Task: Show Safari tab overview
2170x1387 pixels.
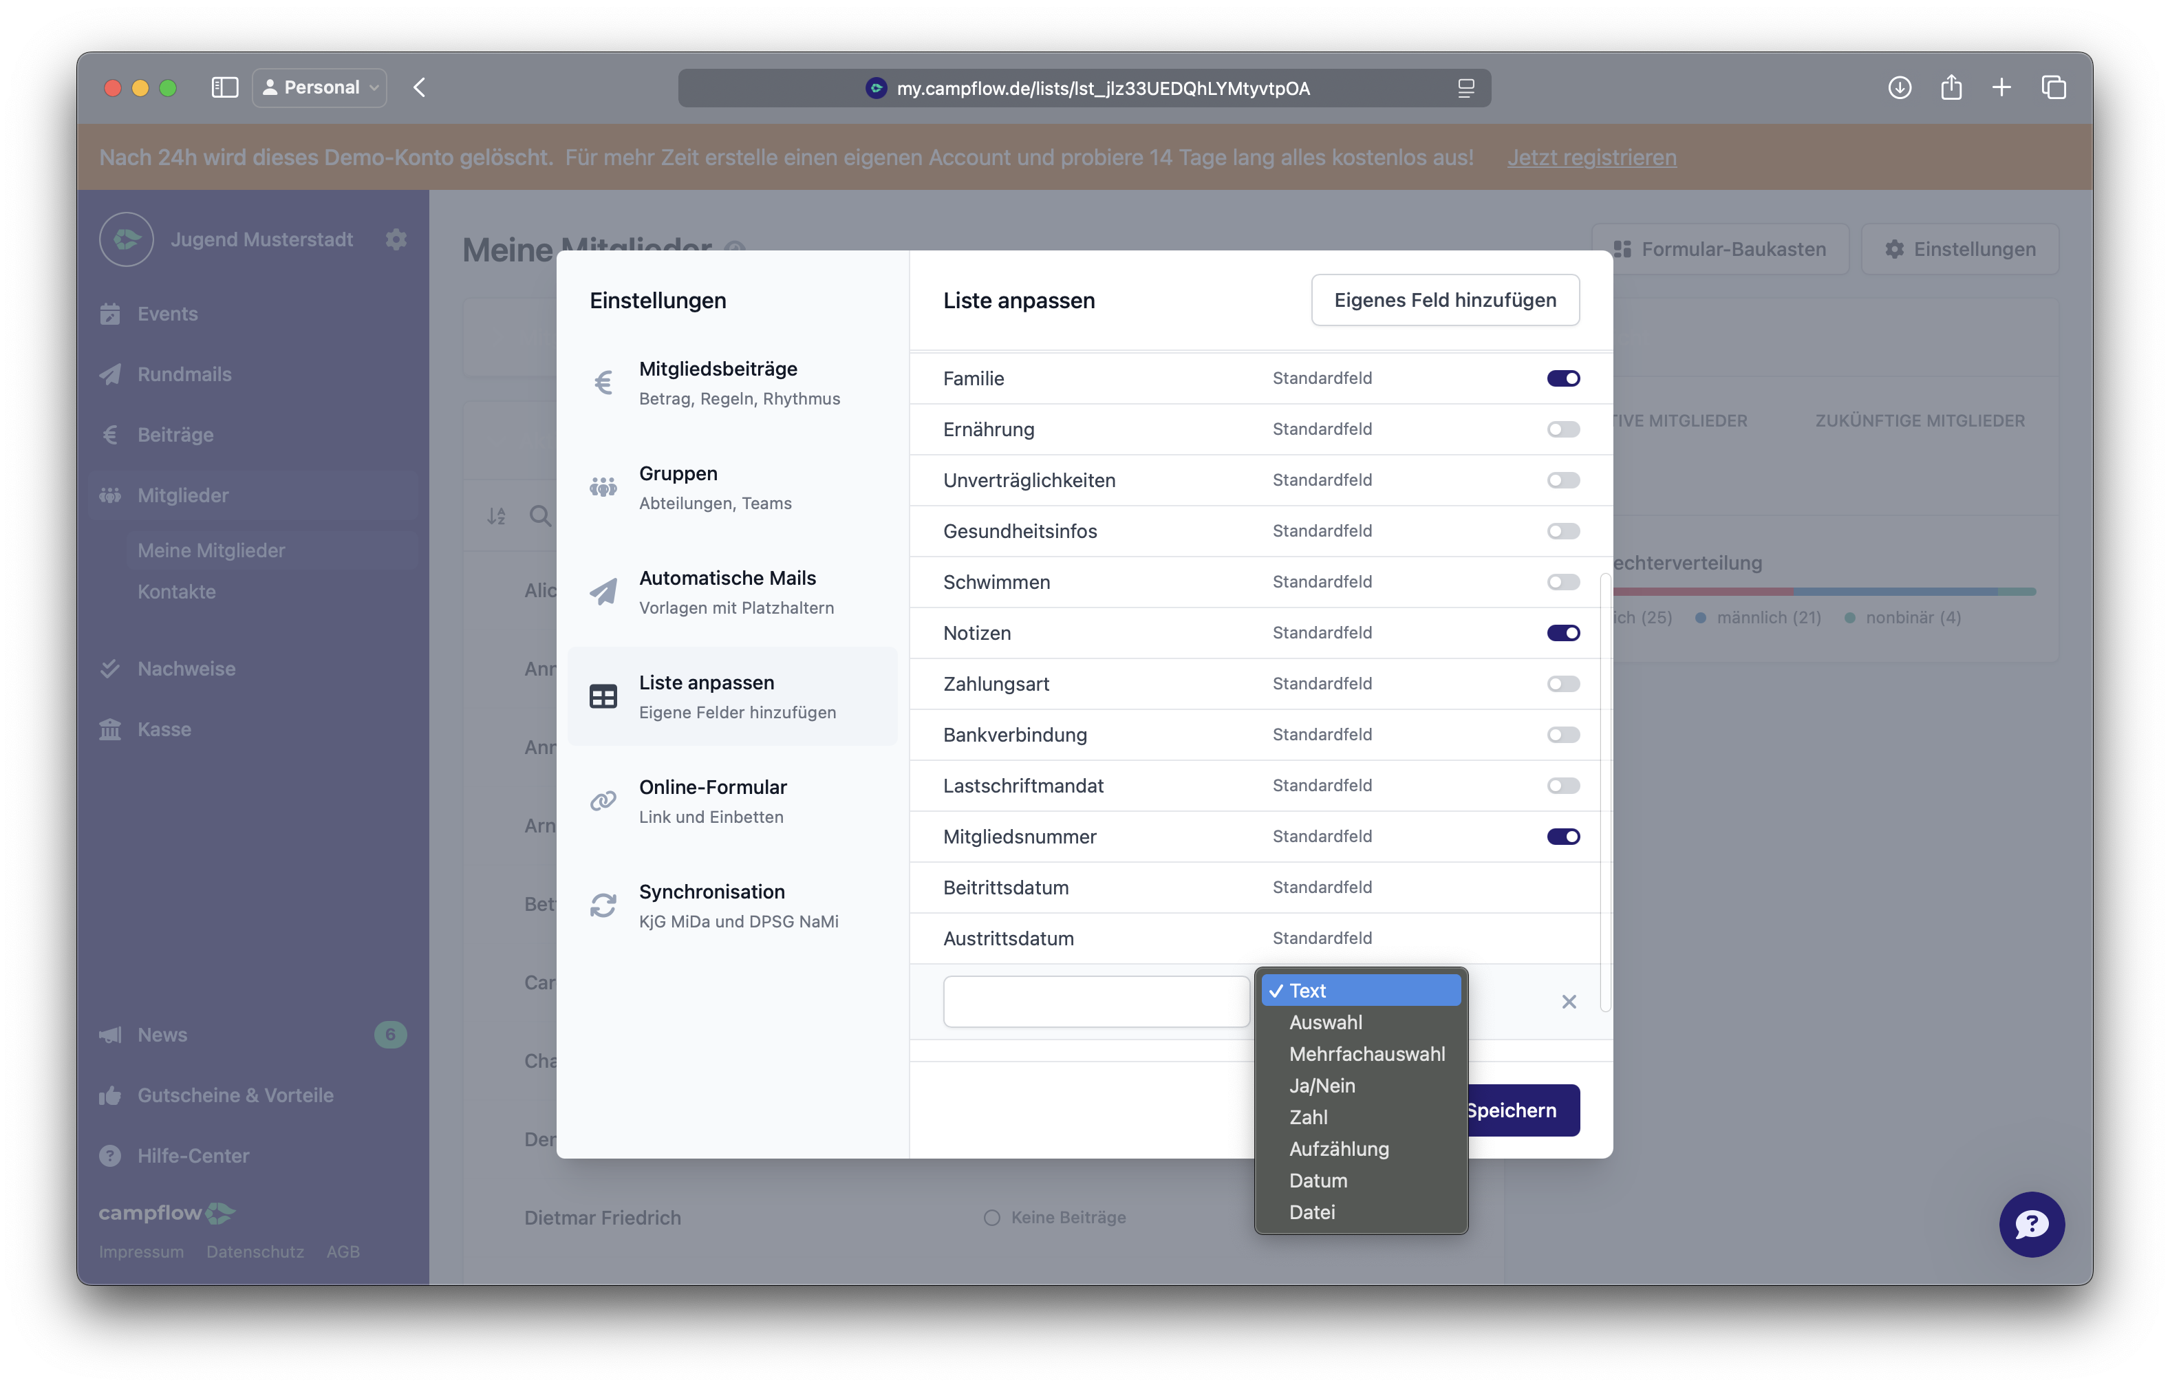Action: point(2054,87)
